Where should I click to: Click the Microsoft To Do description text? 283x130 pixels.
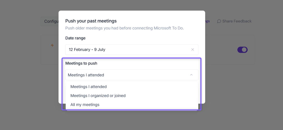125,28
